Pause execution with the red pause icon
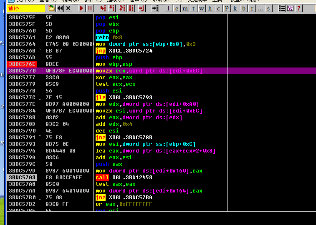Screen dimensions: 316x225 [90, 8]
